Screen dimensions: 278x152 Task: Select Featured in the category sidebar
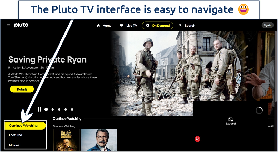click(x=16, y=135)
